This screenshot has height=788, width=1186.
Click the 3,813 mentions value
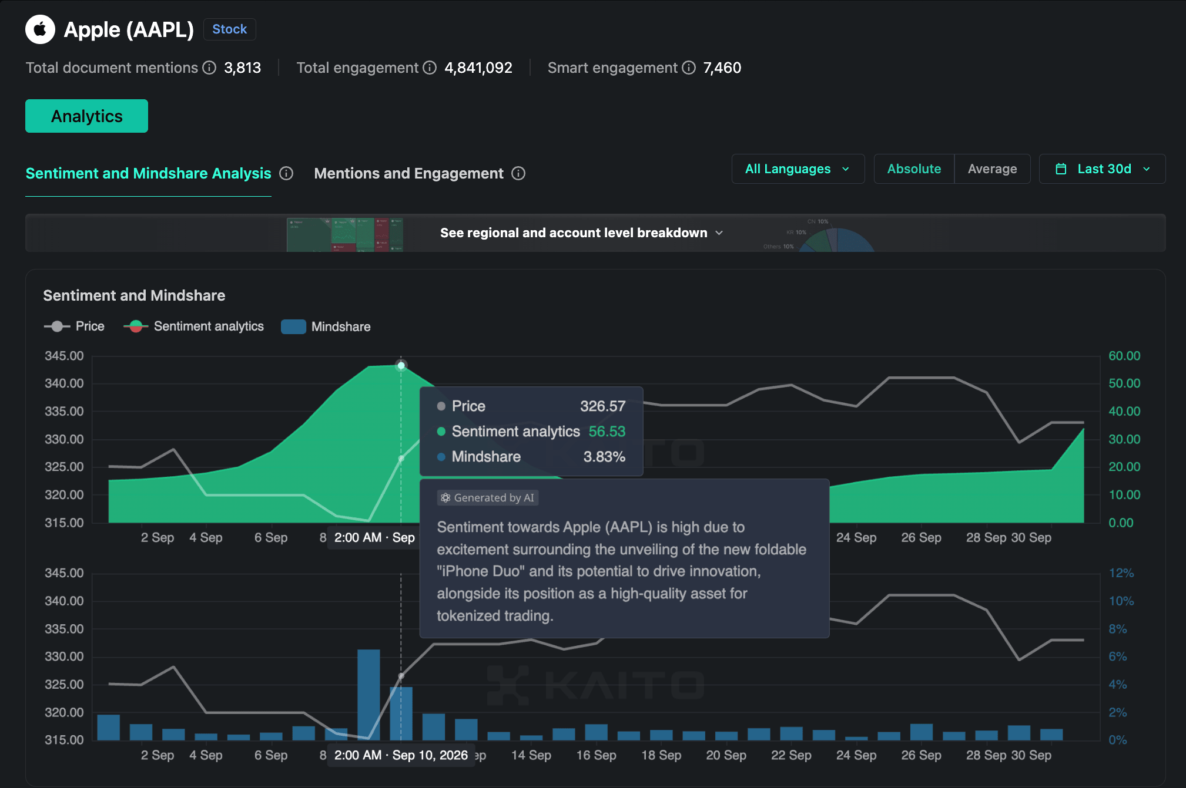click(242, 68)
